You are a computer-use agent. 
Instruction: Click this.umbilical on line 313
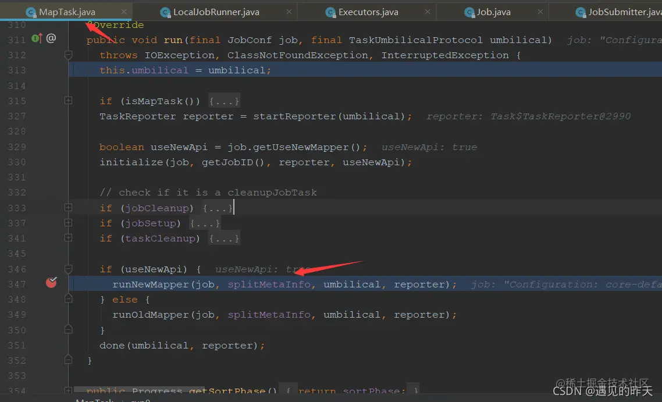(144, 70)
